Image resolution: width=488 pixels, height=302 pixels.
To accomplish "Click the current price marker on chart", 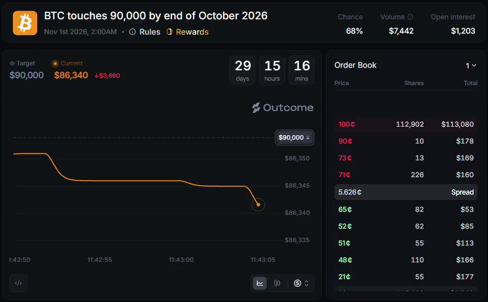I will 258,205.
